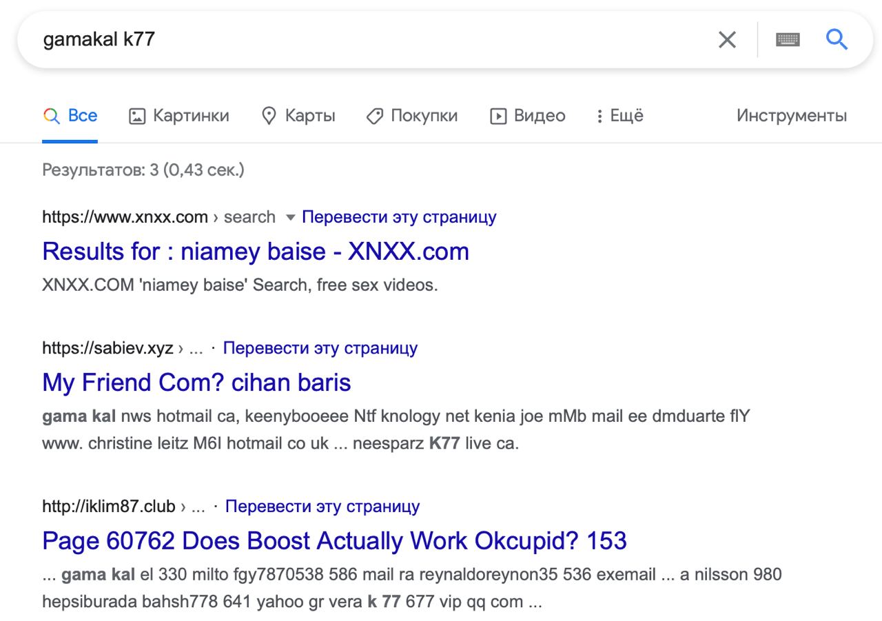Click the https://www.xnxx.com URL text
This screenshot has height=621, width=882.
125,217
